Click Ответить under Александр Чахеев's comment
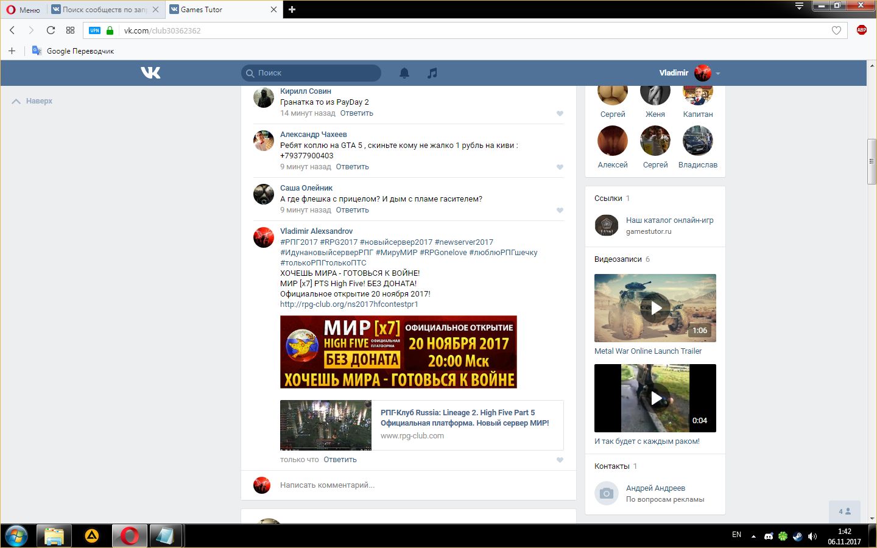Image resolution: width=877 pixels, height=548 pixels. point(352,167)
